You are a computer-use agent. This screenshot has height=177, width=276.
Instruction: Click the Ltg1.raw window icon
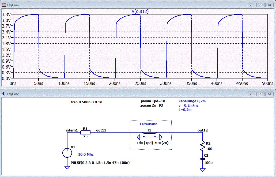pyautogui.click(x=4, y=5)
